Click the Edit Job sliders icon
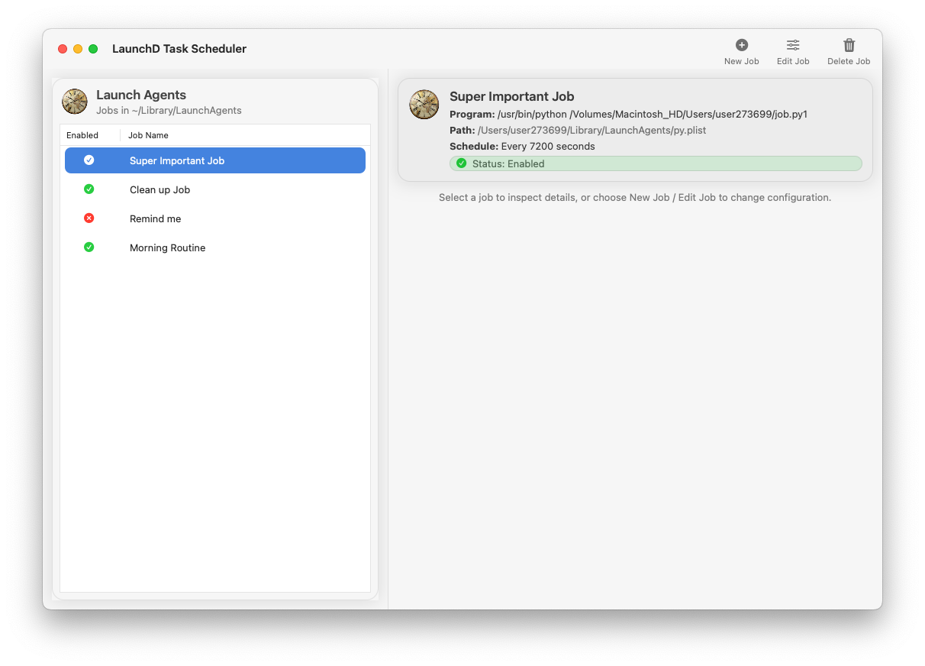This screenshot has width=925, height=666. pos(792,44)
